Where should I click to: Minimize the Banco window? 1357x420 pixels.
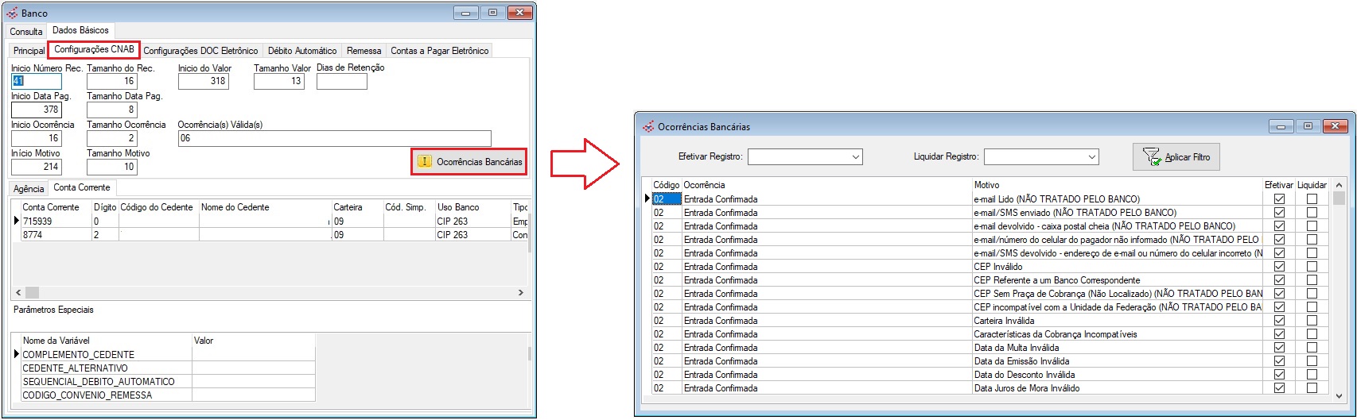[x=467, y=13]
